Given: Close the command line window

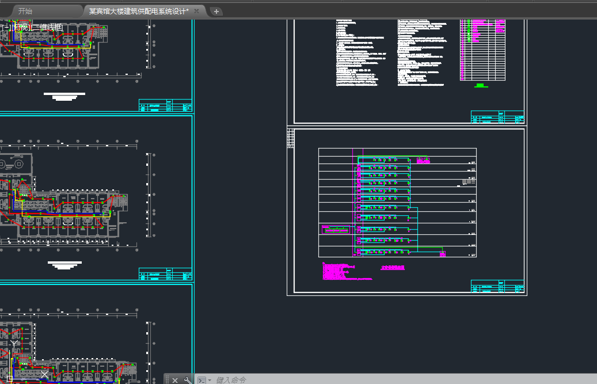Looking at the screenshot, I should [175, 380].
